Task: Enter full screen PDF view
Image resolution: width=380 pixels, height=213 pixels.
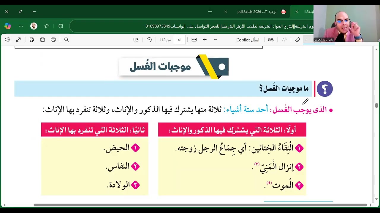Action: [x=18, y=40]
